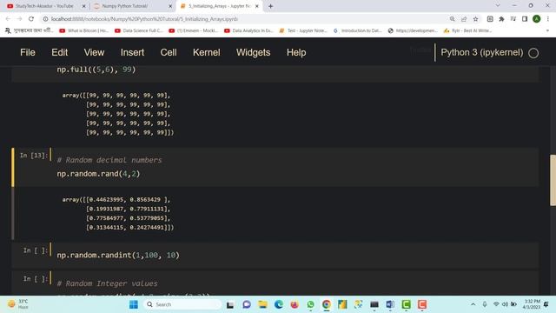Switch to the Numpy Python Tutorial tab

(x=132, y=6)
